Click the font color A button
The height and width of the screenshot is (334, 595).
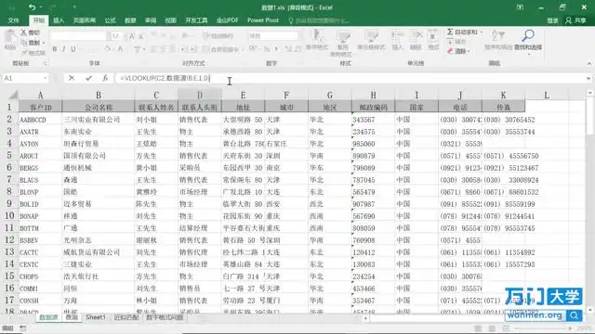pyautogui.click(x=120, y=49)
